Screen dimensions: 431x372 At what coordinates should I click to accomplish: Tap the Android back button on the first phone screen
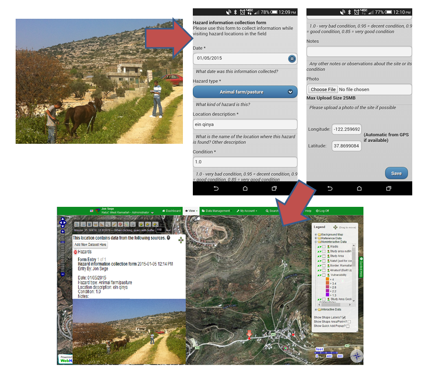click(x=216, y=189)
